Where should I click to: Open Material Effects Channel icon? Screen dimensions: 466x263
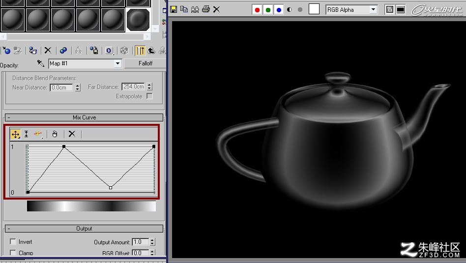pos(109,51)
